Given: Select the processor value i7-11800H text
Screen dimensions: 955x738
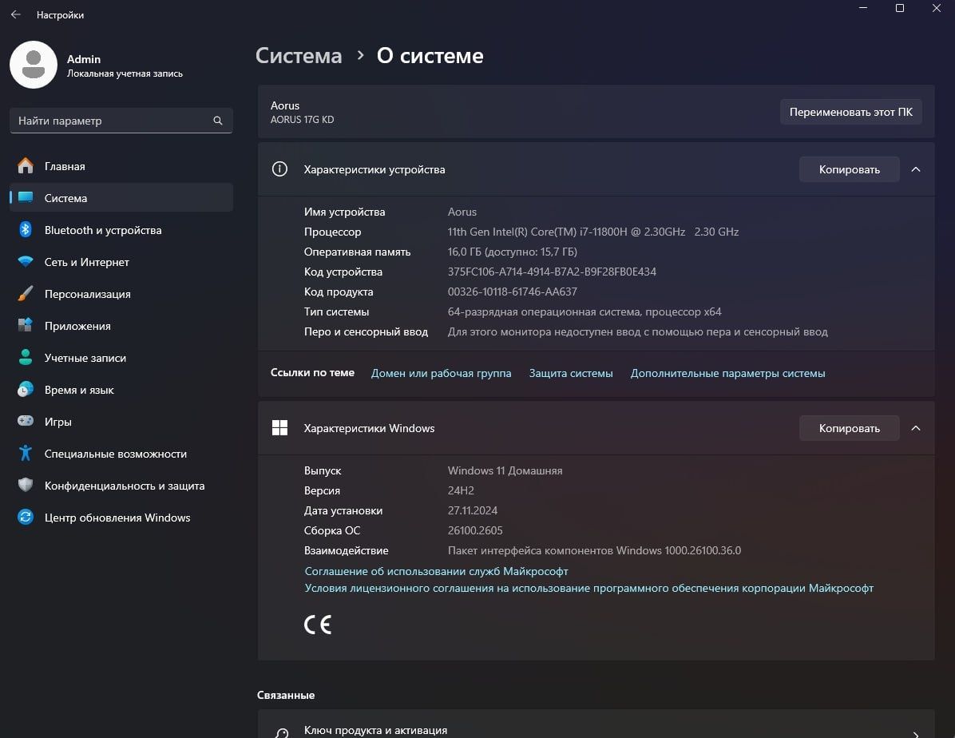Looking at the screenshot, I should point(592,232).
